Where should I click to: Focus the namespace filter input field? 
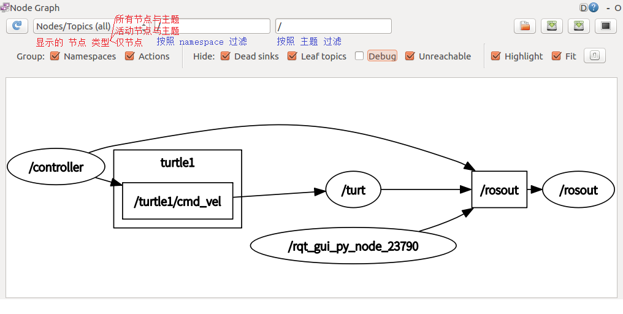point(212,26)
